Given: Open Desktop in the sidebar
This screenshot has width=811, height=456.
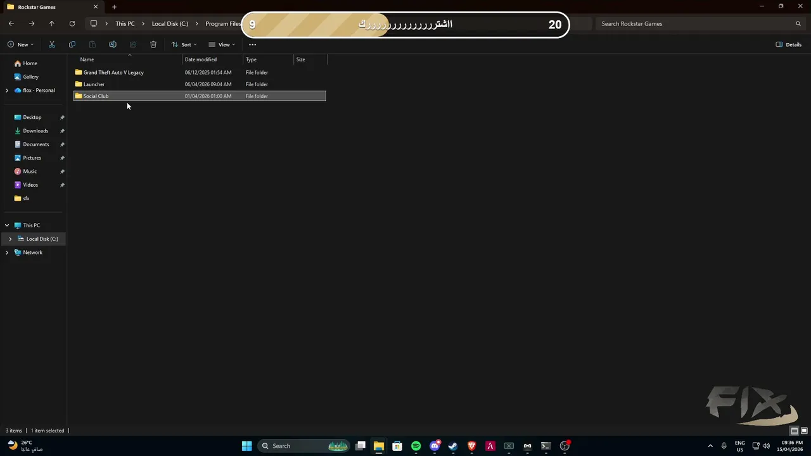Looking at the screenshot, I should 32,117.
